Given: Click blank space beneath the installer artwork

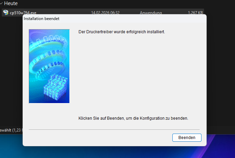Looking at the screenshot, I should tap(49, 115).
